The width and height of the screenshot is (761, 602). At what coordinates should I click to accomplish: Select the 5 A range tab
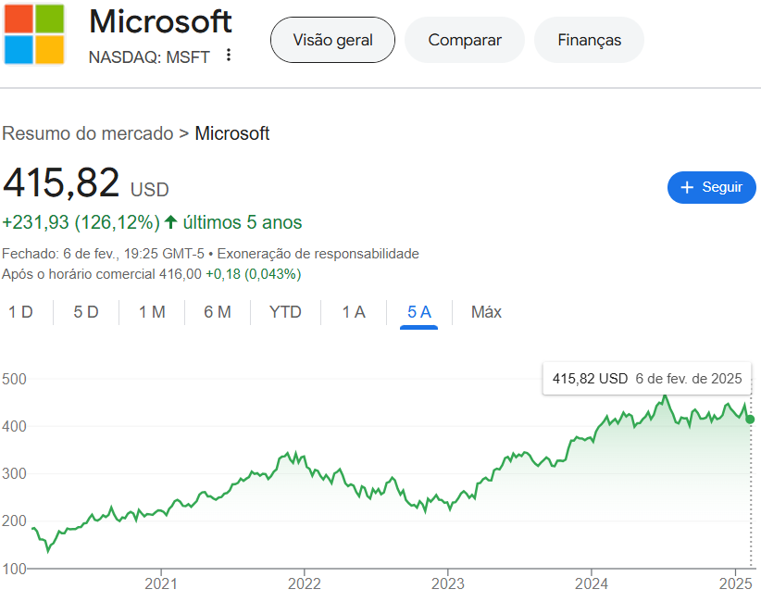click(x=419, y=312)
